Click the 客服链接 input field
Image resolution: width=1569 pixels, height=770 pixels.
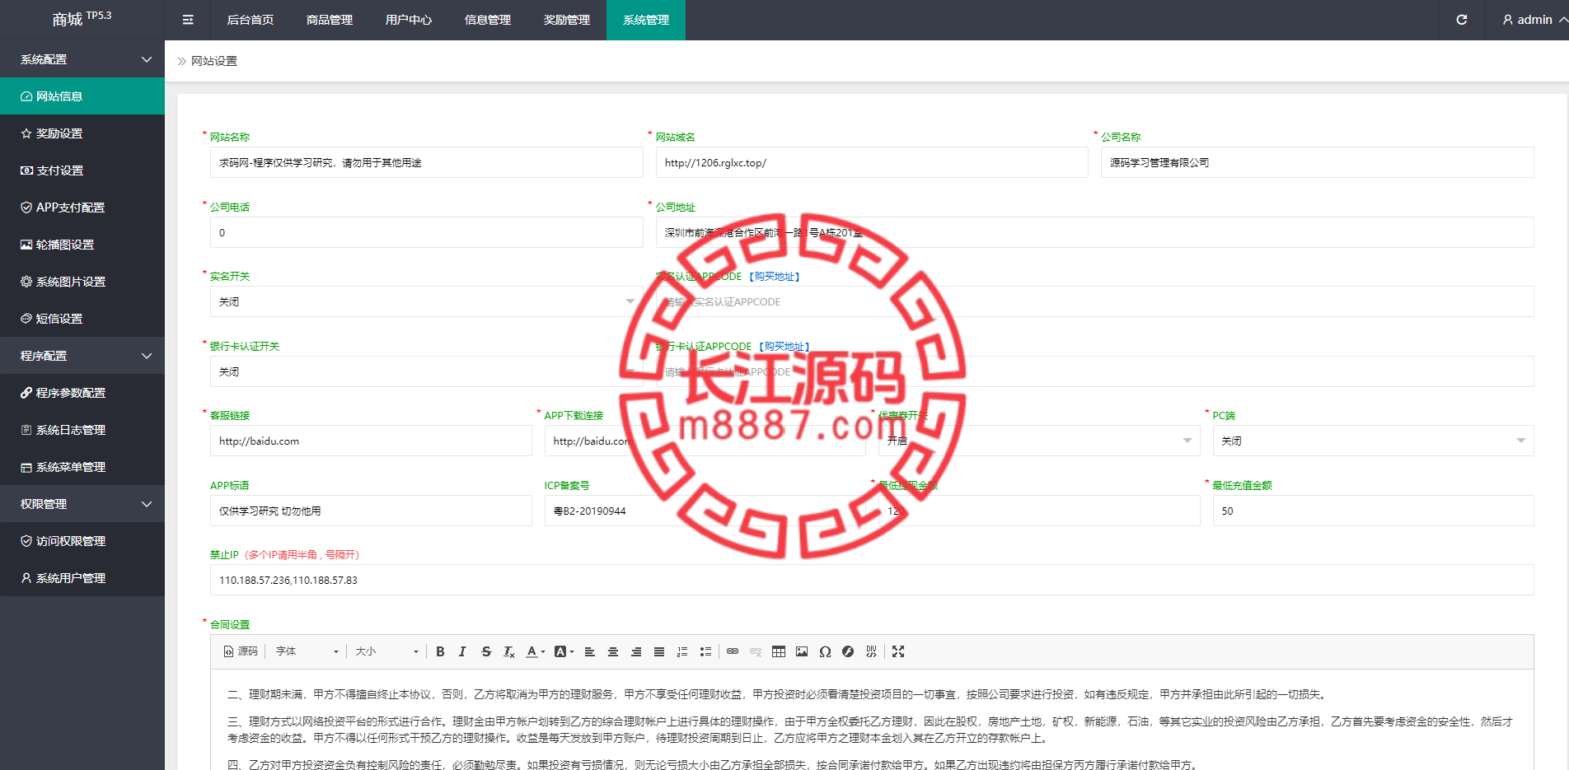371,441
